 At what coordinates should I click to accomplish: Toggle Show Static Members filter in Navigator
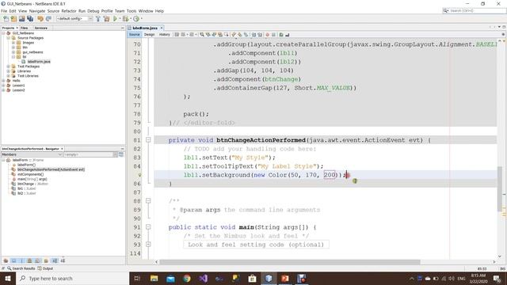click(x=21, y=260)
